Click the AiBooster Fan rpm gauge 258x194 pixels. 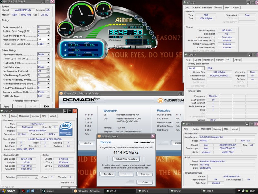click(x=66, y=29)
